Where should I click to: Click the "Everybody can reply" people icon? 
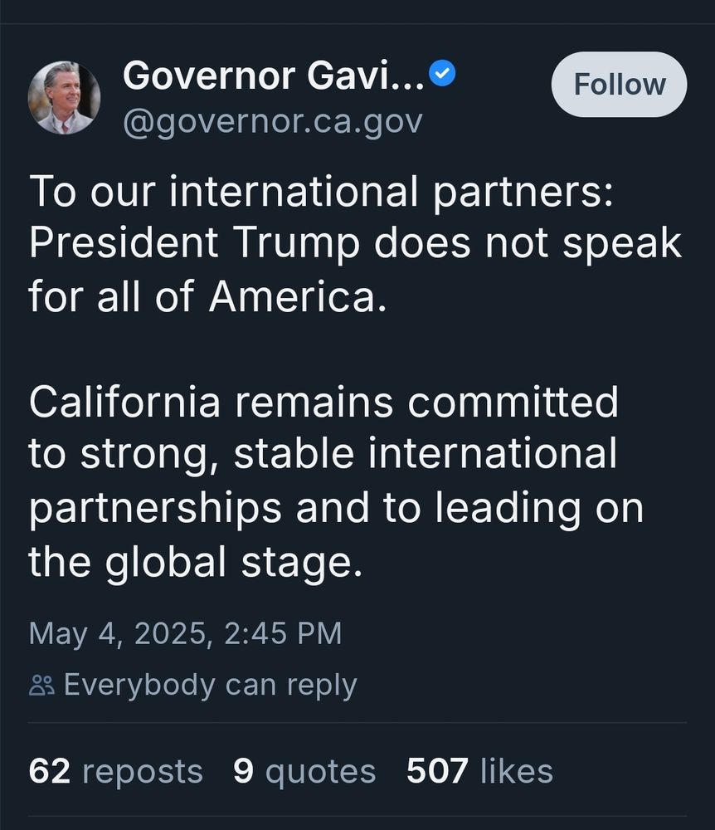tap(41, 686)
